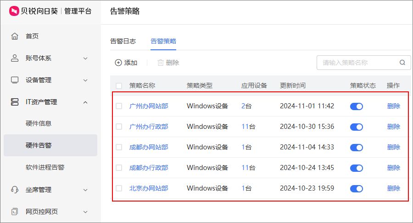Turn off the 成都办行政部 policy switch
The width and height of the screenshot is (413, 223).
(x=357, y=168)
